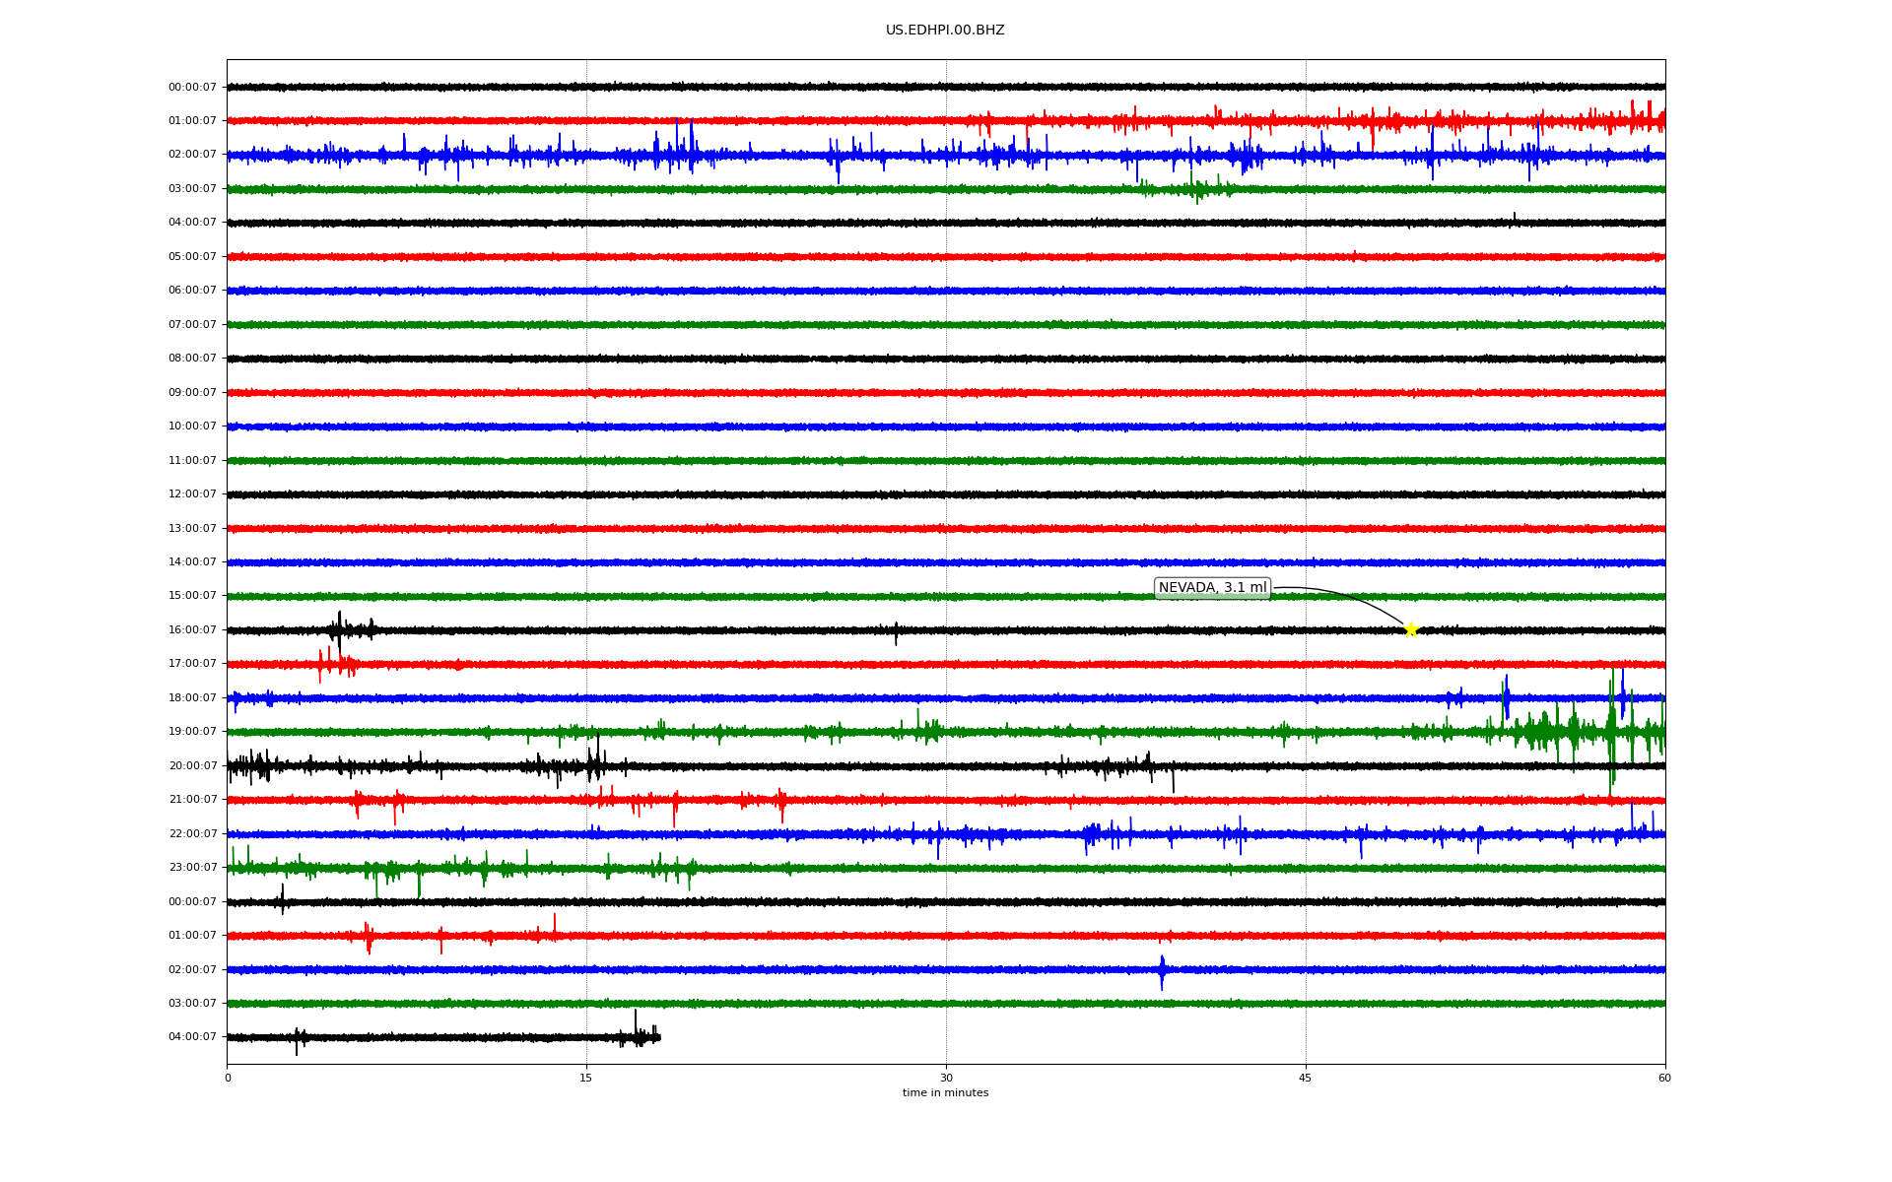
Task: Click the yellow star event marker
Action: [x=1410, y=629]
